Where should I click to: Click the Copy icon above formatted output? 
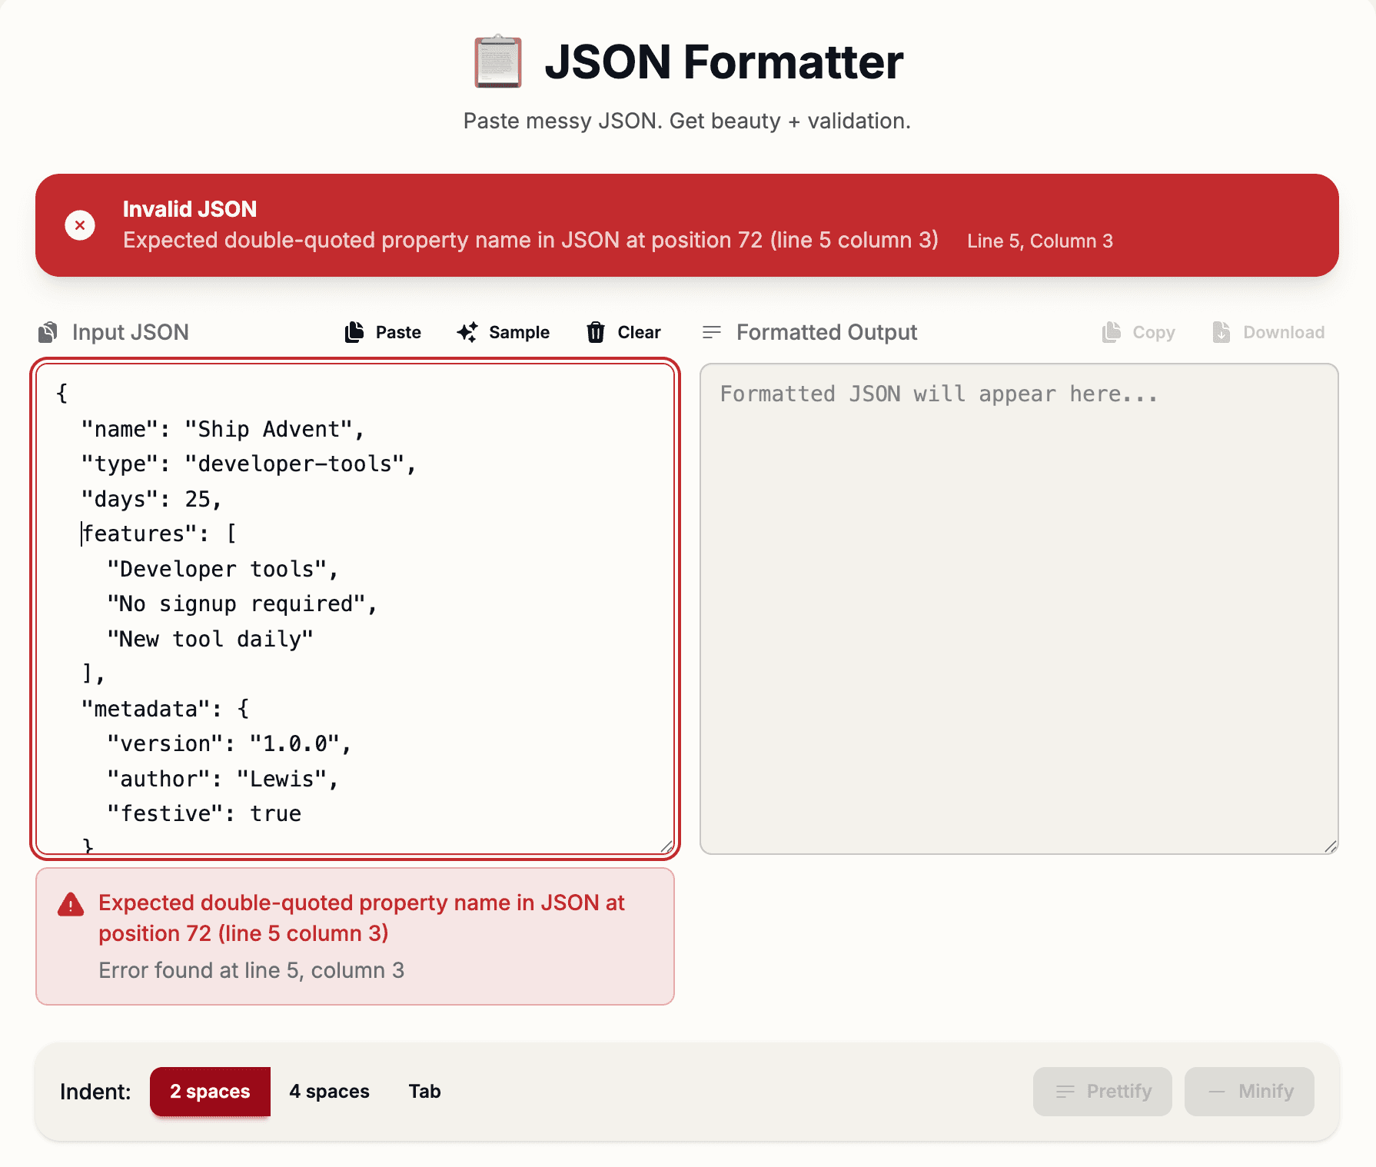point(1111,332)
